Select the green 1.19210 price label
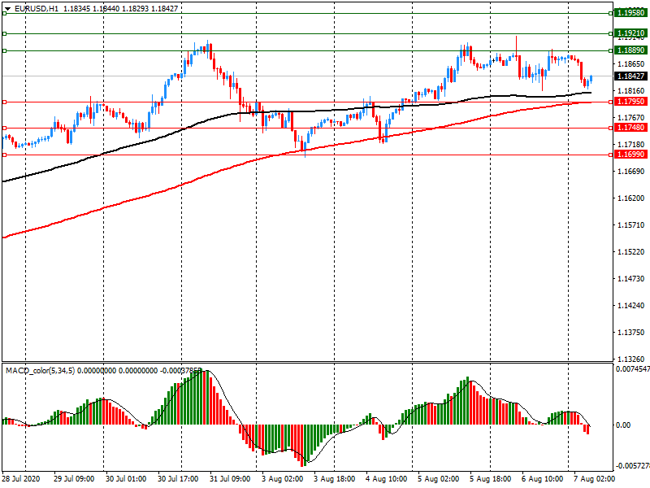The width and height of the screenshot is (650, 488). pyautogui.click(x=630, y=33)
